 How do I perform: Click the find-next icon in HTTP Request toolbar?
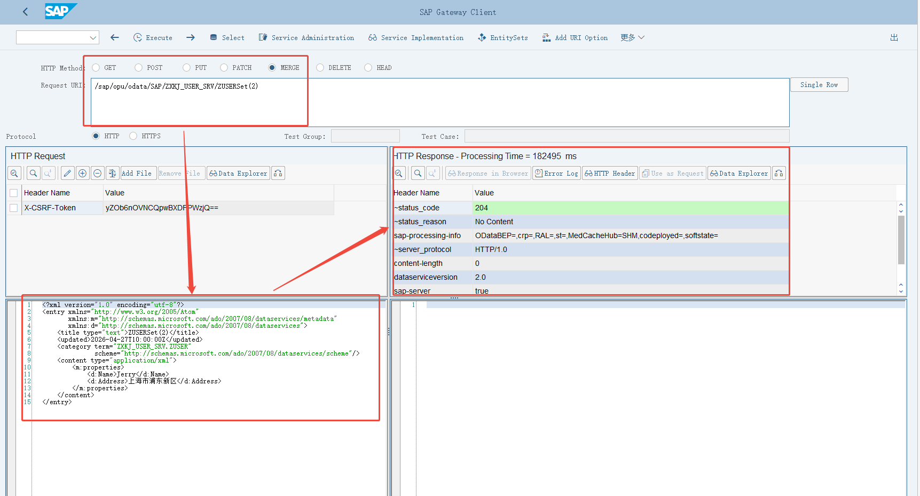point(48,173)
